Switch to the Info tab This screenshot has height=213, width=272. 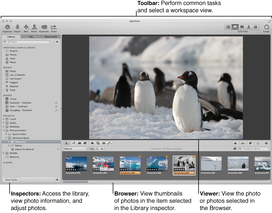click(x=31, y=37)
